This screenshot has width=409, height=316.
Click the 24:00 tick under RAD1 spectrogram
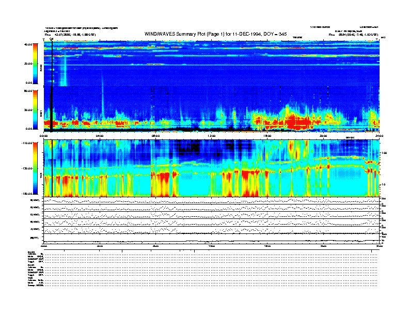pos(379,136)
